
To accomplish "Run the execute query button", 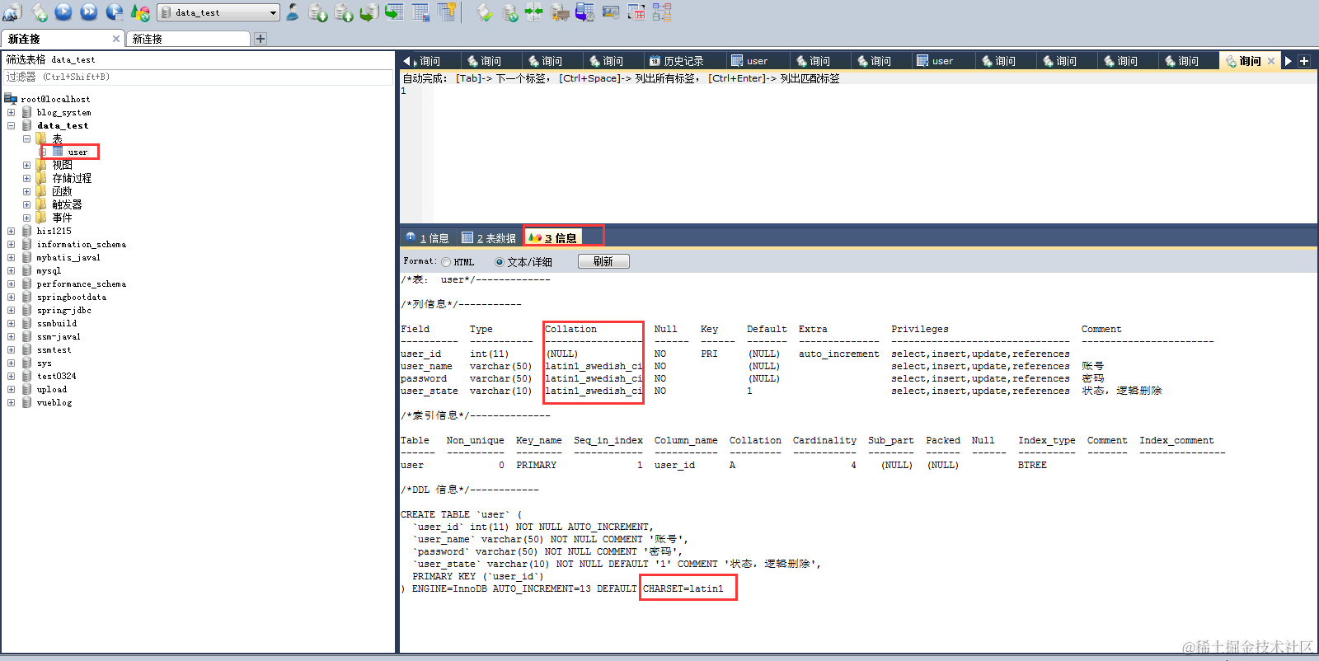I will tap(63, 12).
